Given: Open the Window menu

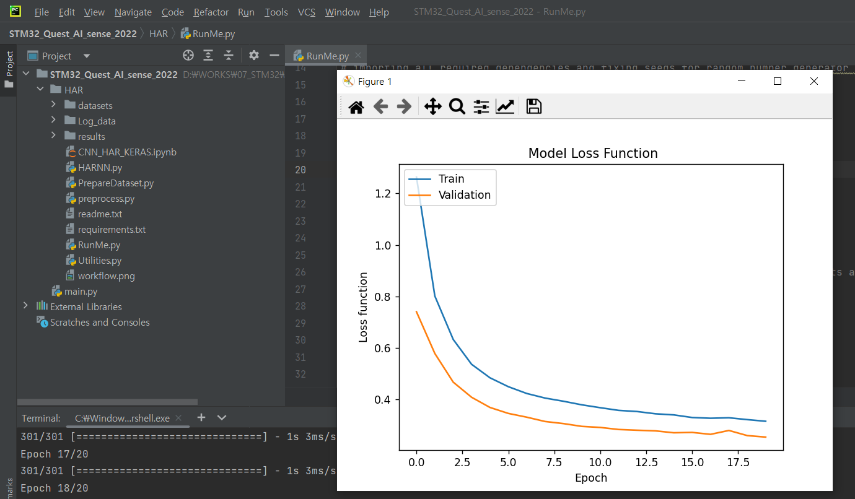Looking at the screenshot, I should pos(342,12).
